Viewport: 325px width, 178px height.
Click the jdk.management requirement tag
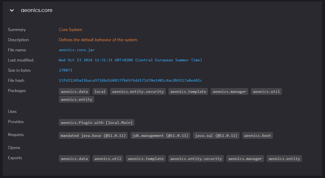pyautogui.click(x=160, y=135)
